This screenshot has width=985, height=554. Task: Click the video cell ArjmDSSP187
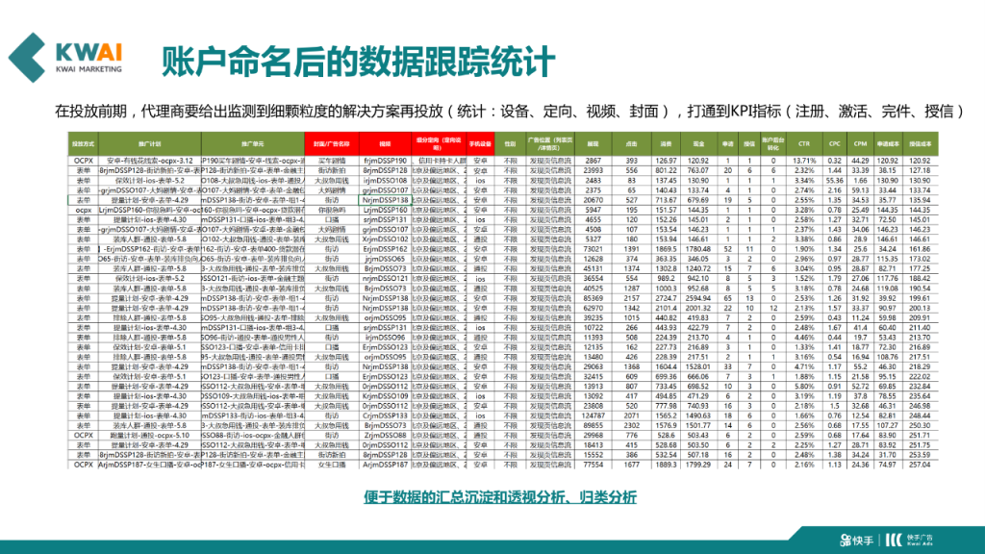385,465
